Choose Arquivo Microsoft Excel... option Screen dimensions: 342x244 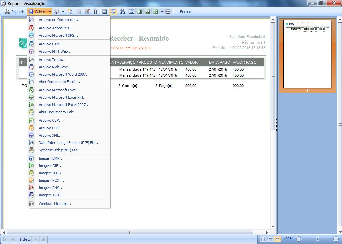[69, 90]
